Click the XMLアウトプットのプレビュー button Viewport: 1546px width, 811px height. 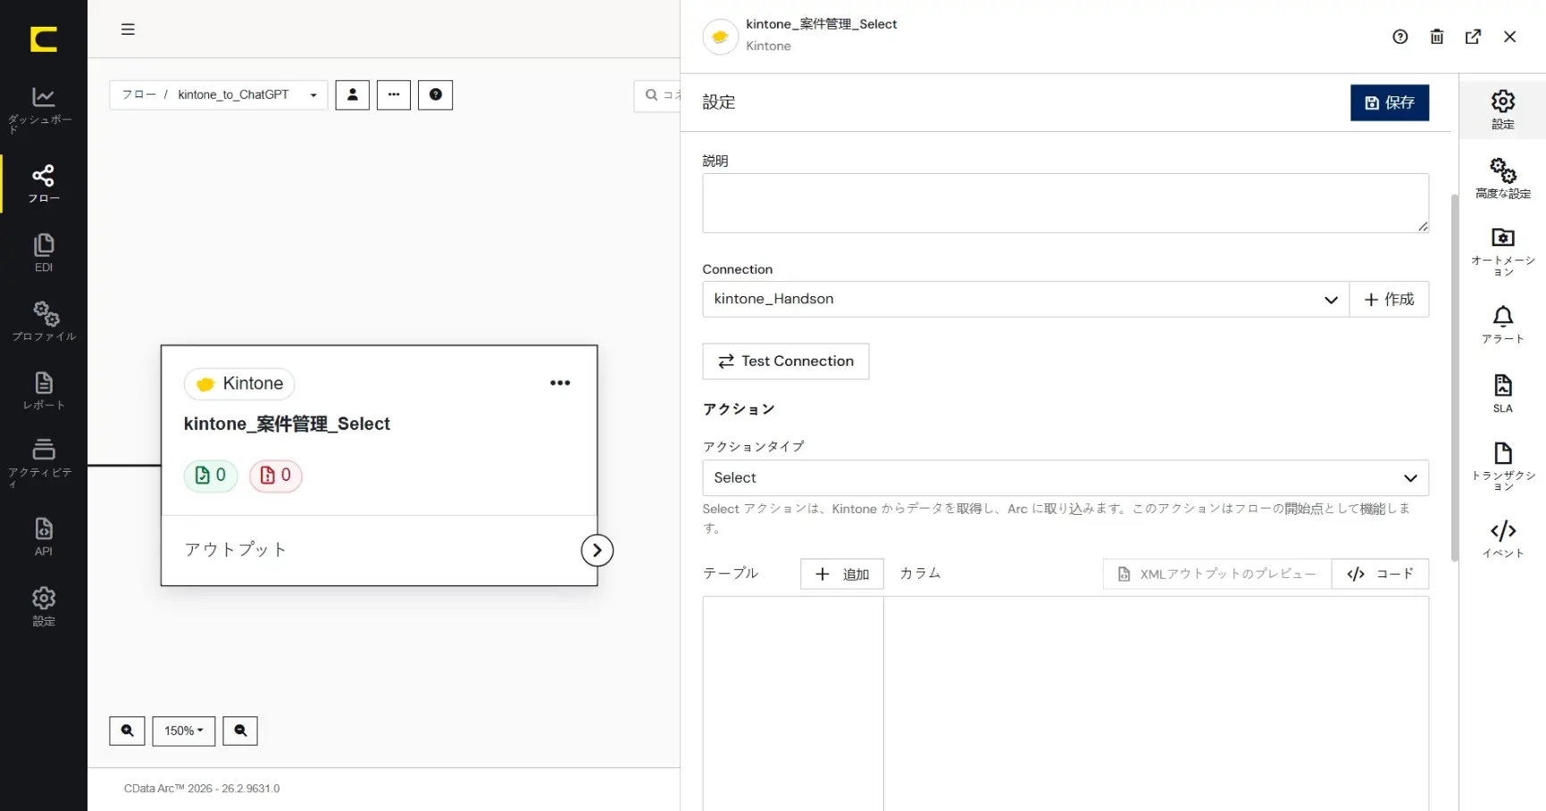click(1217, 575)
